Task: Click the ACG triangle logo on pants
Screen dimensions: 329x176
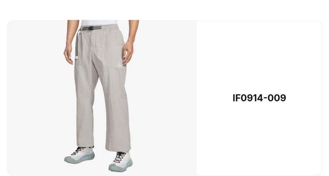Action: [x=120, y=65]
